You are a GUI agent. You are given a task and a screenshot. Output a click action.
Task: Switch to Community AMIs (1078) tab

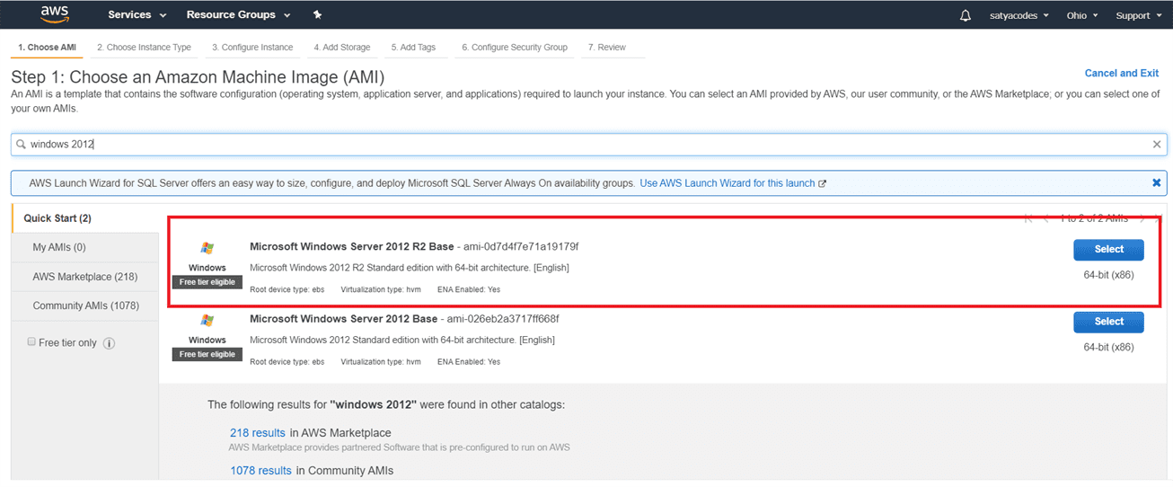(x=85, y=305)
